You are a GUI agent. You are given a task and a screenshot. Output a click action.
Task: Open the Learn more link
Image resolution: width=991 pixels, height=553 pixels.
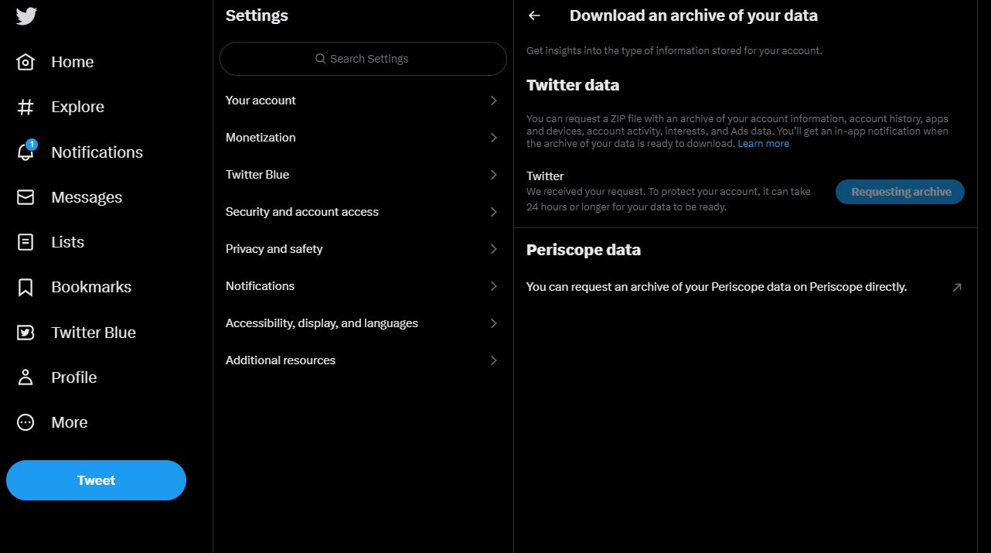click(x=763, y=143)
